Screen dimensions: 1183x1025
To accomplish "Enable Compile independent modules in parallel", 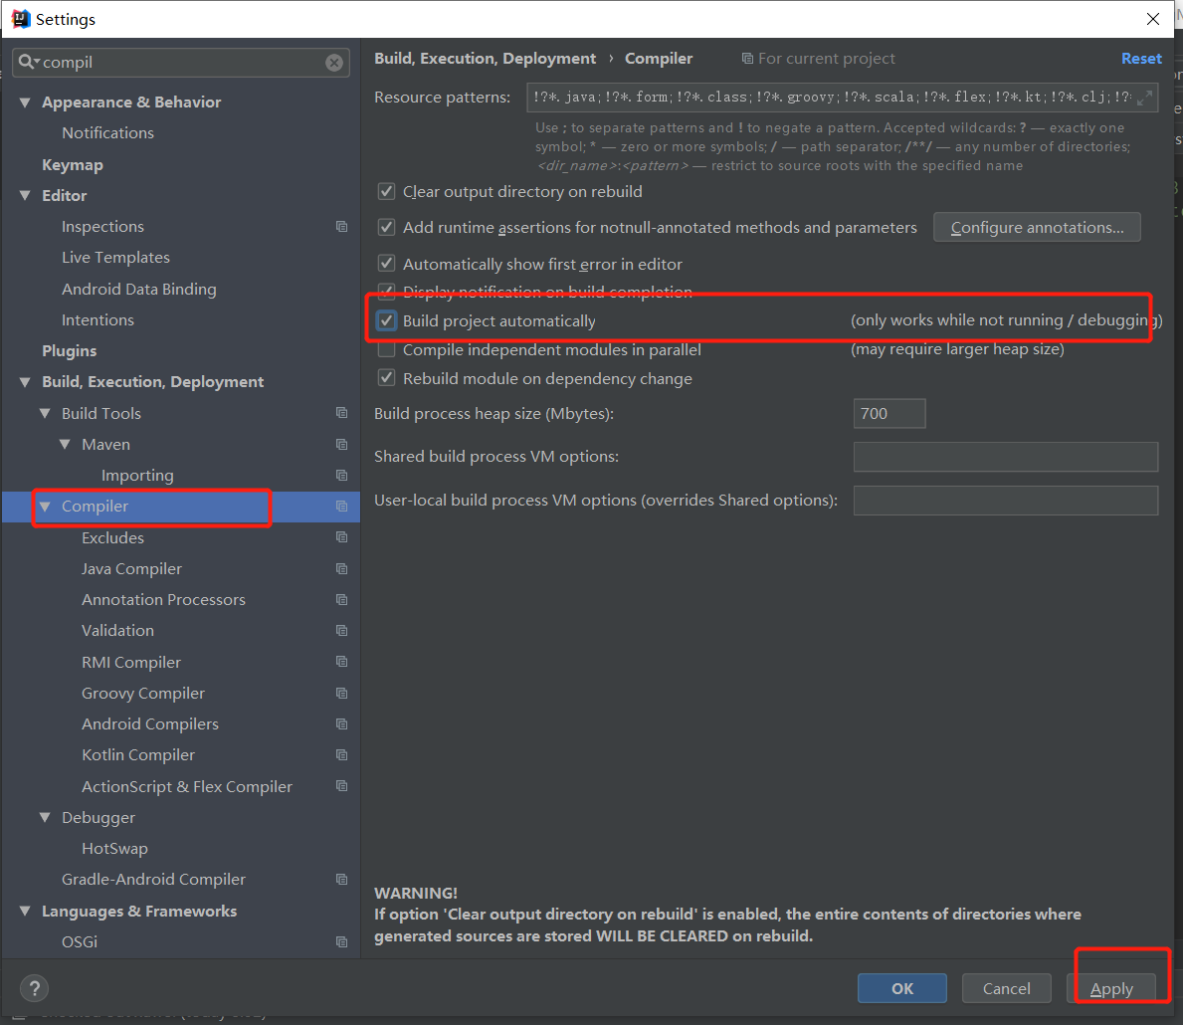I will coord(386,349).
